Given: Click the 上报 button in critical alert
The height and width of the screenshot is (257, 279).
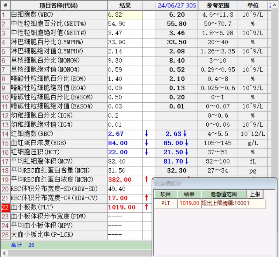Looking at the screenshot, I should coord(255,194).
